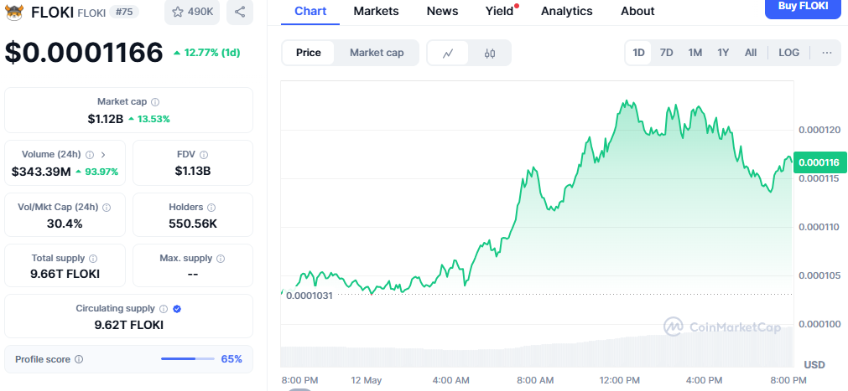
Task: Show Max. supply info icon
Action: (220, 259)
